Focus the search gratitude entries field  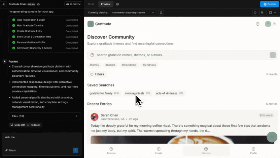pos(182,55)
